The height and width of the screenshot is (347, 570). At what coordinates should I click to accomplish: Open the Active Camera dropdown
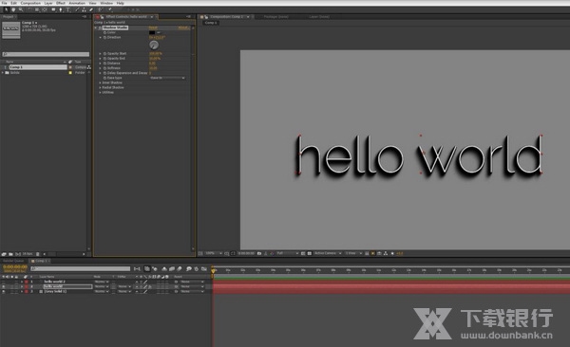[328, 253]
